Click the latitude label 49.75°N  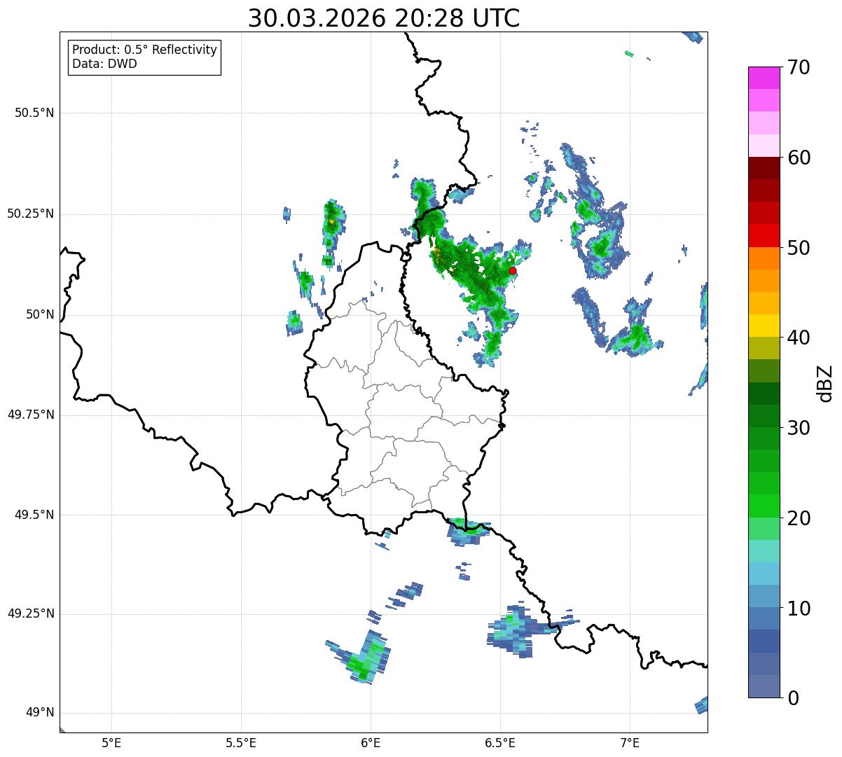point(30,415)
